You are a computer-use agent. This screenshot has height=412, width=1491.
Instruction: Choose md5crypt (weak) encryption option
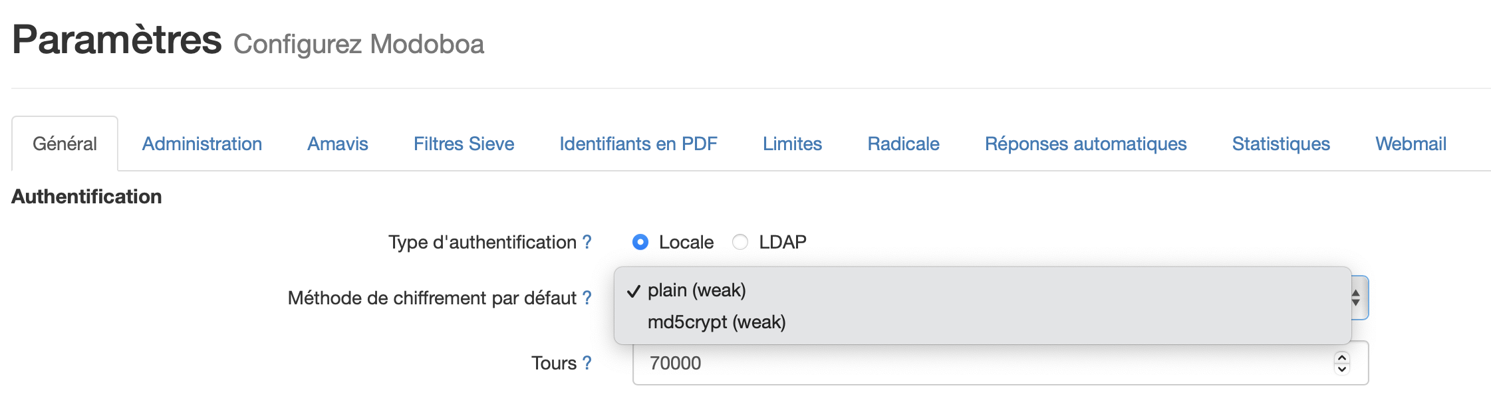982,322
